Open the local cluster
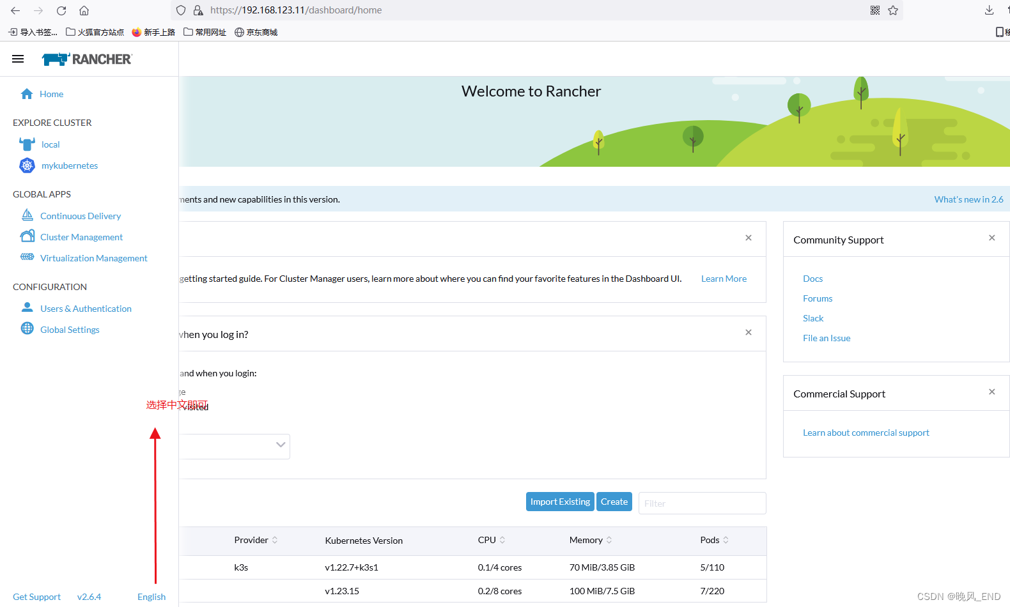The height and width of the screenshot is (607, 1010). 50,144
